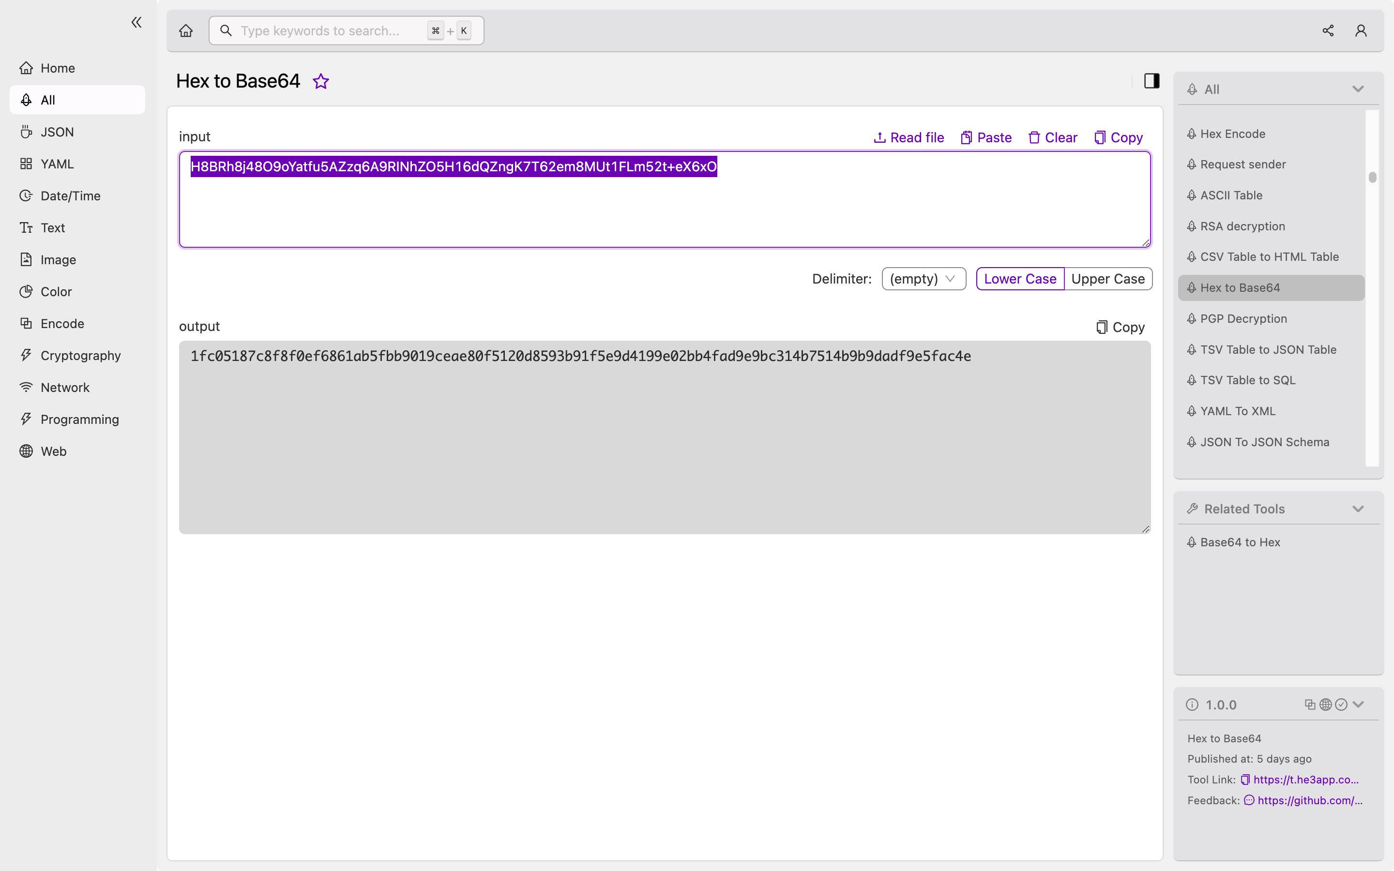The image size is (1394, 871).
Task: Open the YAML To XML tool
Action: [x=1239, y=410]
